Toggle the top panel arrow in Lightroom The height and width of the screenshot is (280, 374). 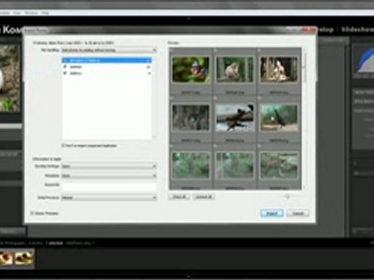(x=189, y=18)
